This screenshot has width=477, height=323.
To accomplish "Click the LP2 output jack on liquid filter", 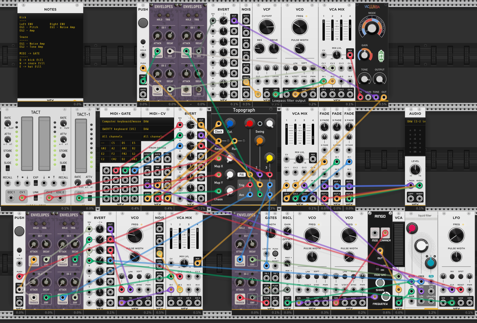I will click(x=431, y=291).
